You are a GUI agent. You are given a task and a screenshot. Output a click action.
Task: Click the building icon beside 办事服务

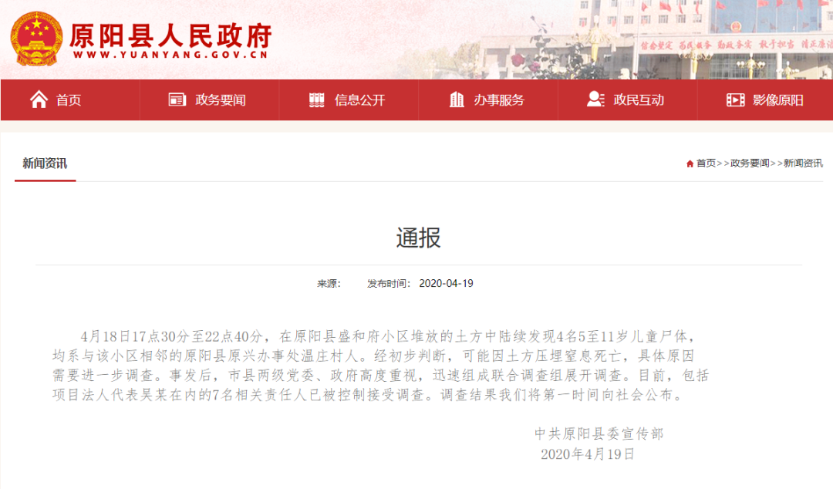(457, 99)
